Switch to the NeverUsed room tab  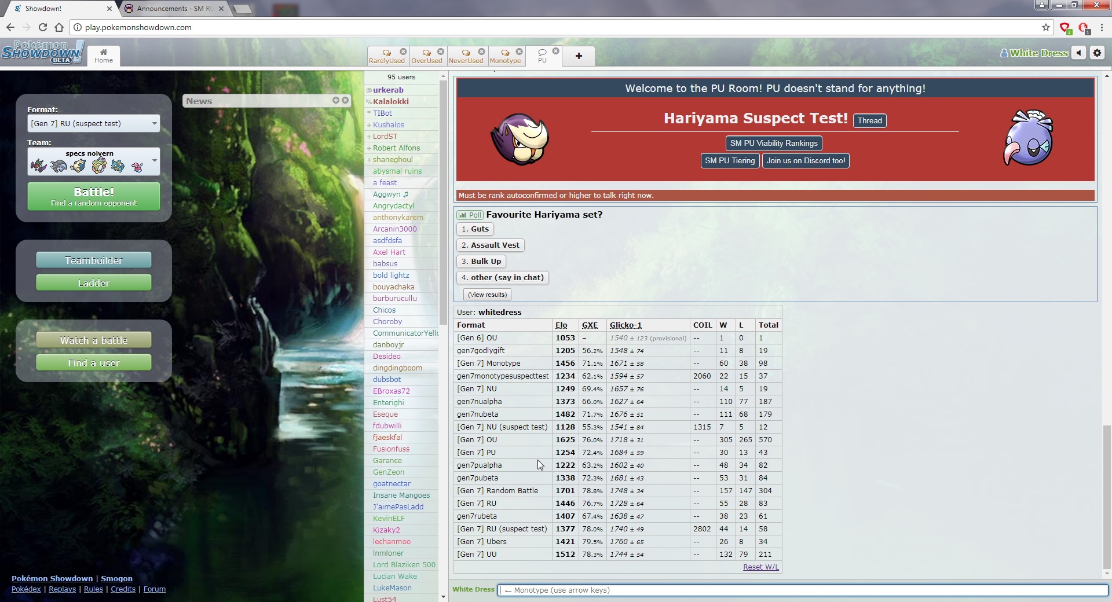[x=466, y=56]
